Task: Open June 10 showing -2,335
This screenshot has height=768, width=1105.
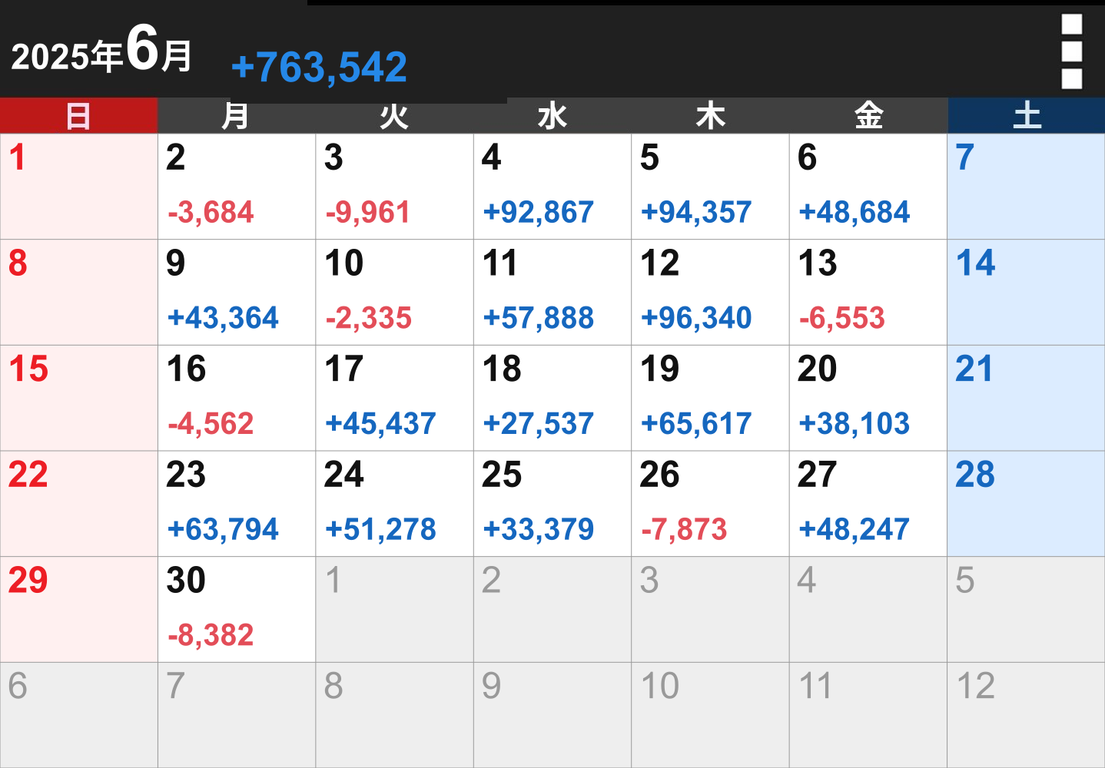Action: pyautogui.click(x=395, y=293)
